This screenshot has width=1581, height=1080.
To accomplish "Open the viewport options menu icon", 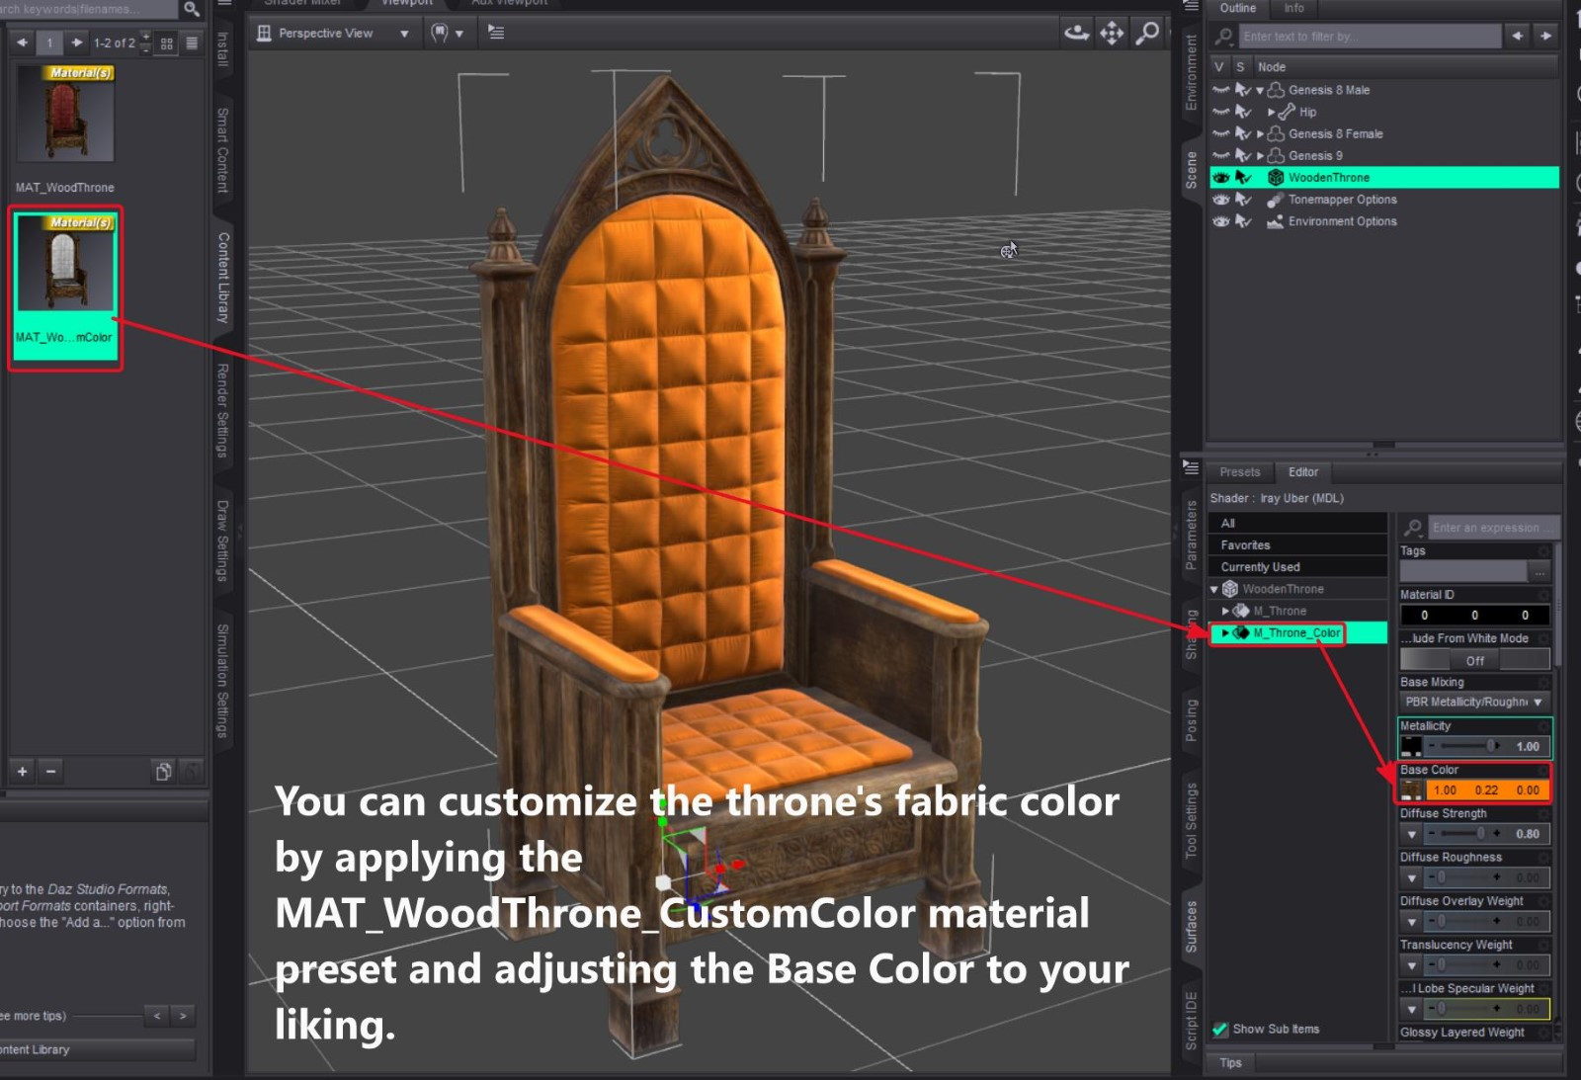I will tap(496, 33).
